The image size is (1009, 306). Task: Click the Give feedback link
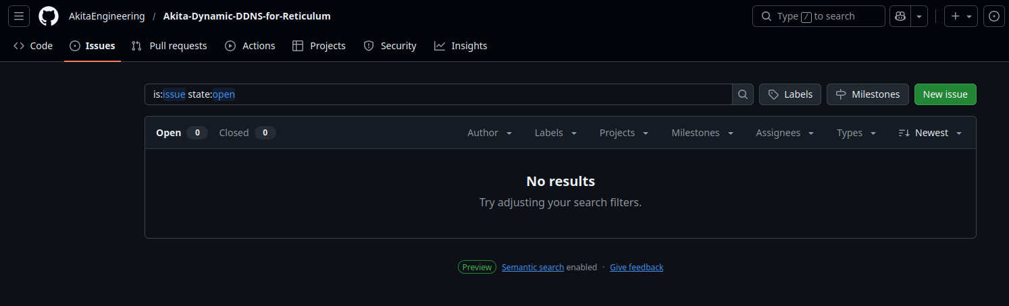click(x=636, y=268)
